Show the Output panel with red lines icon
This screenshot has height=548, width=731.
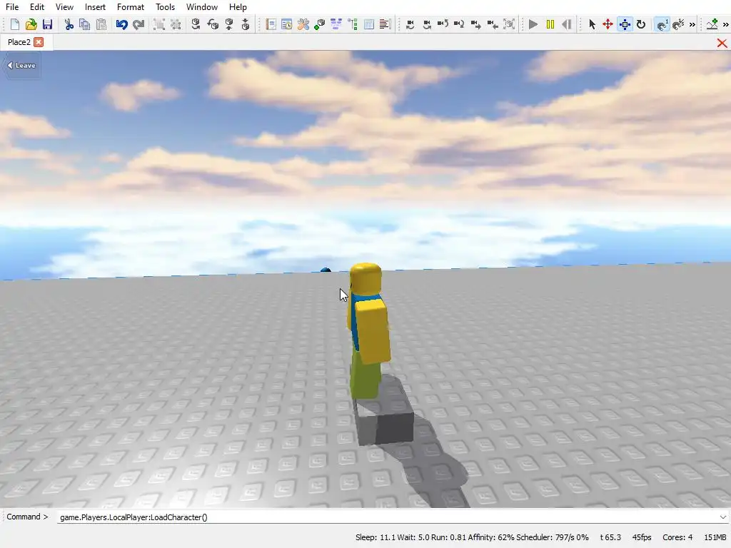pos(385,24)
